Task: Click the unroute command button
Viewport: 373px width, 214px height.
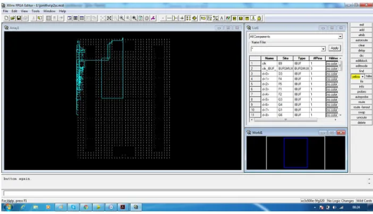Action: (x=362, y=118)
